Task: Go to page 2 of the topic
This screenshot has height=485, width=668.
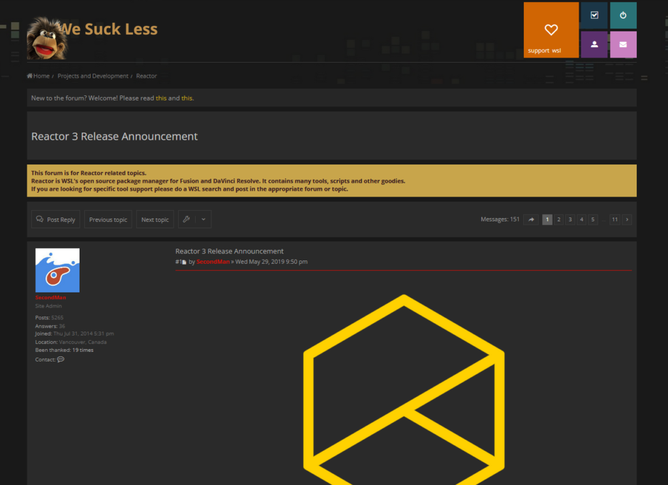Action: coord(558,219)
